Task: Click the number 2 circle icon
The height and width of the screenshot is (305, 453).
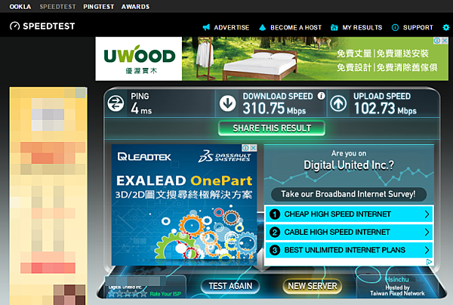Action: (x=275, y=233)
